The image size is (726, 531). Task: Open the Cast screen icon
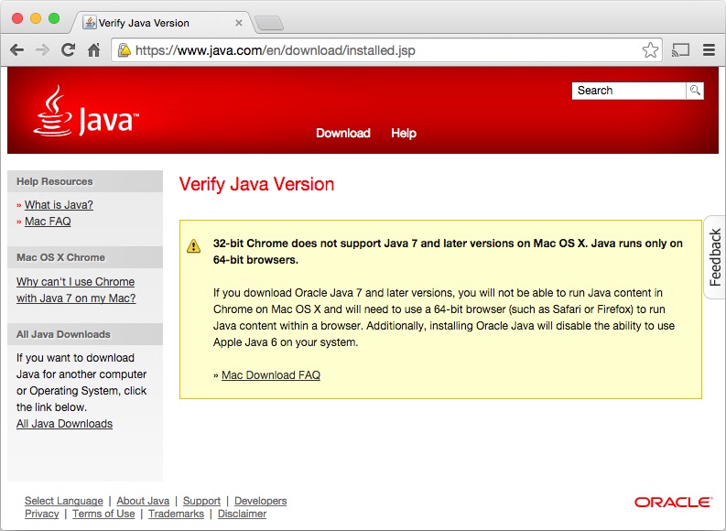click(680, 50)
